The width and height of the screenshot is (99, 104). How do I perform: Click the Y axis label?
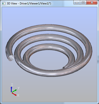(x=19, y=88)
